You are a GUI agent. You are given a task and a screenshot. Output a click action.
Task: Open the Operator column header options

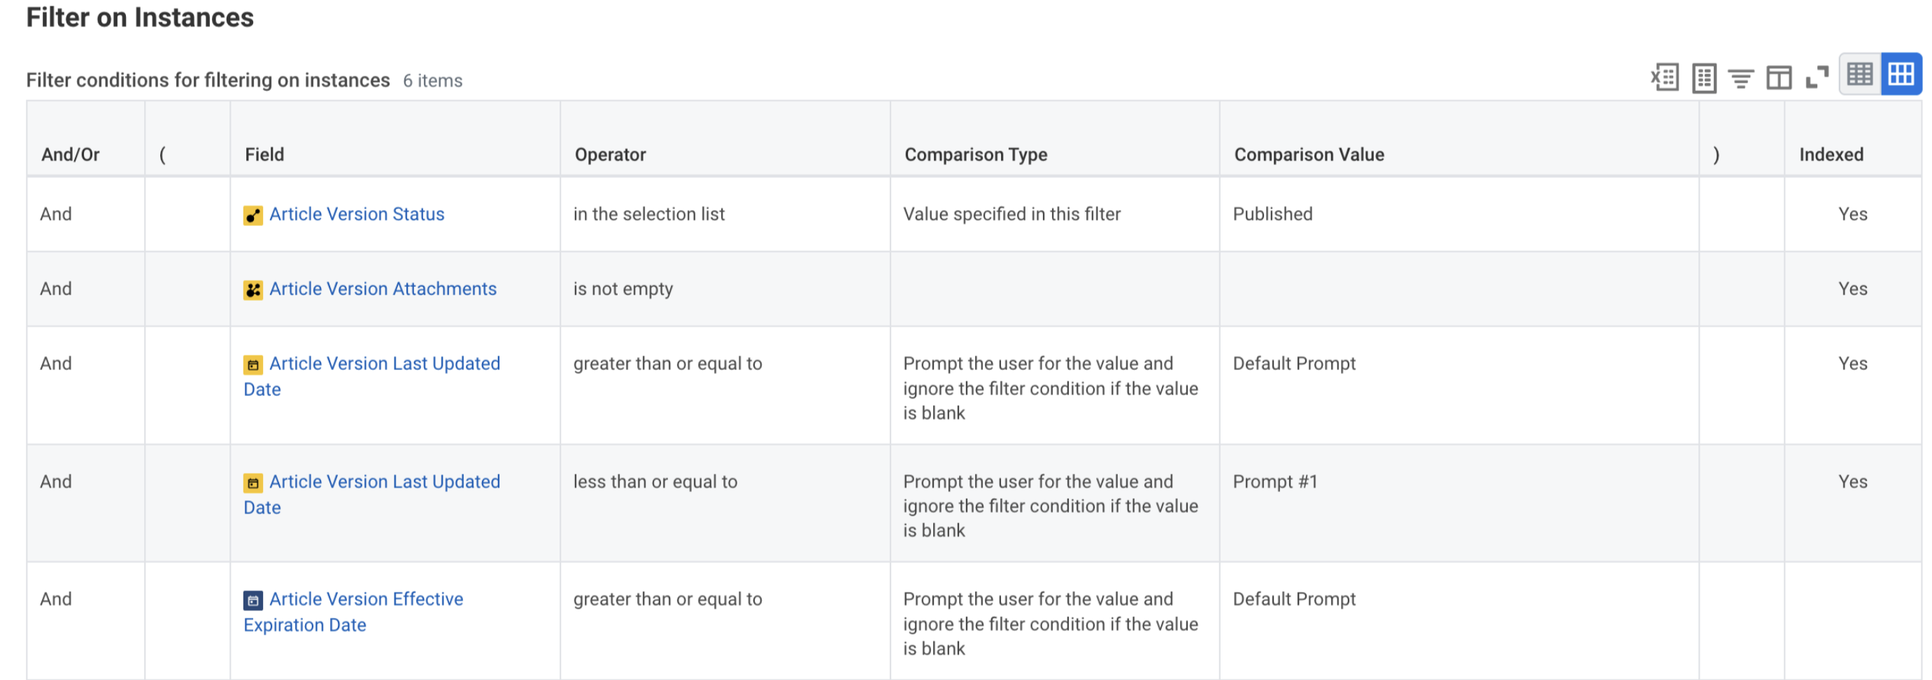pyautogui.click(x=610, y=155)
